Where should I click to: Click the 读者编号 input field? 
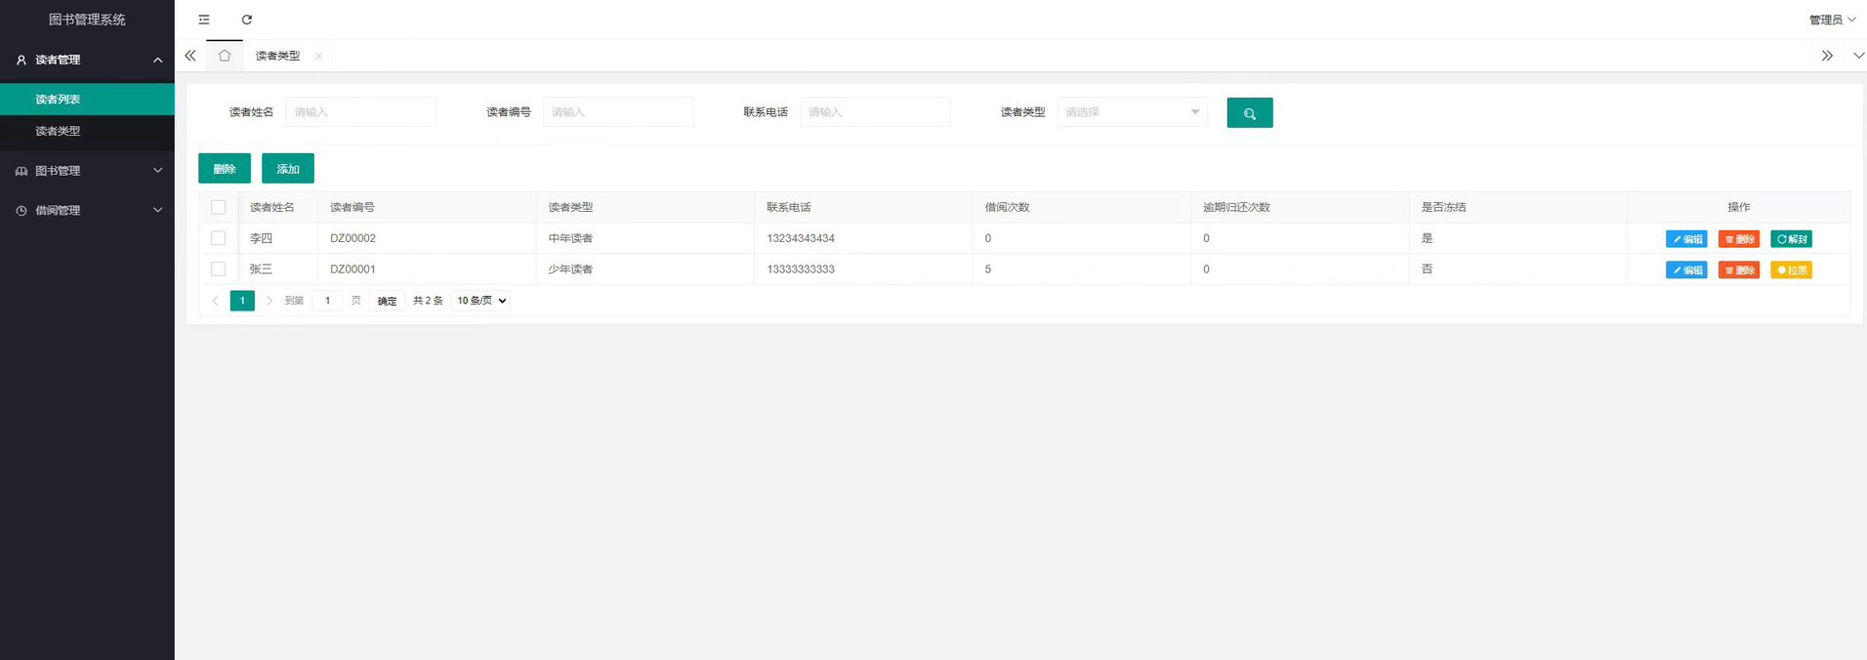click(x=618, y=112)
